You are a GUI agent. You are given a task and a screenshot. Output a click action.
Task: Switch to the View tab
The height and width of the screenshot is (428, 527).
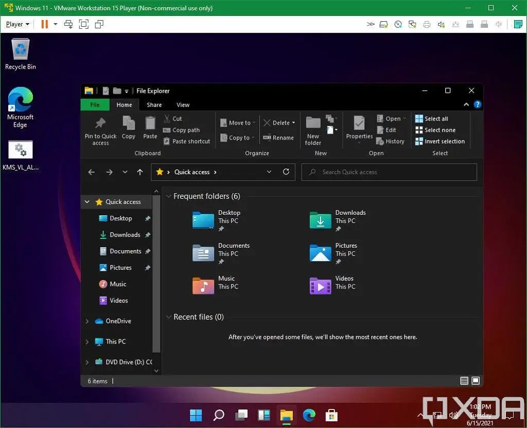[x=183, y=105]
